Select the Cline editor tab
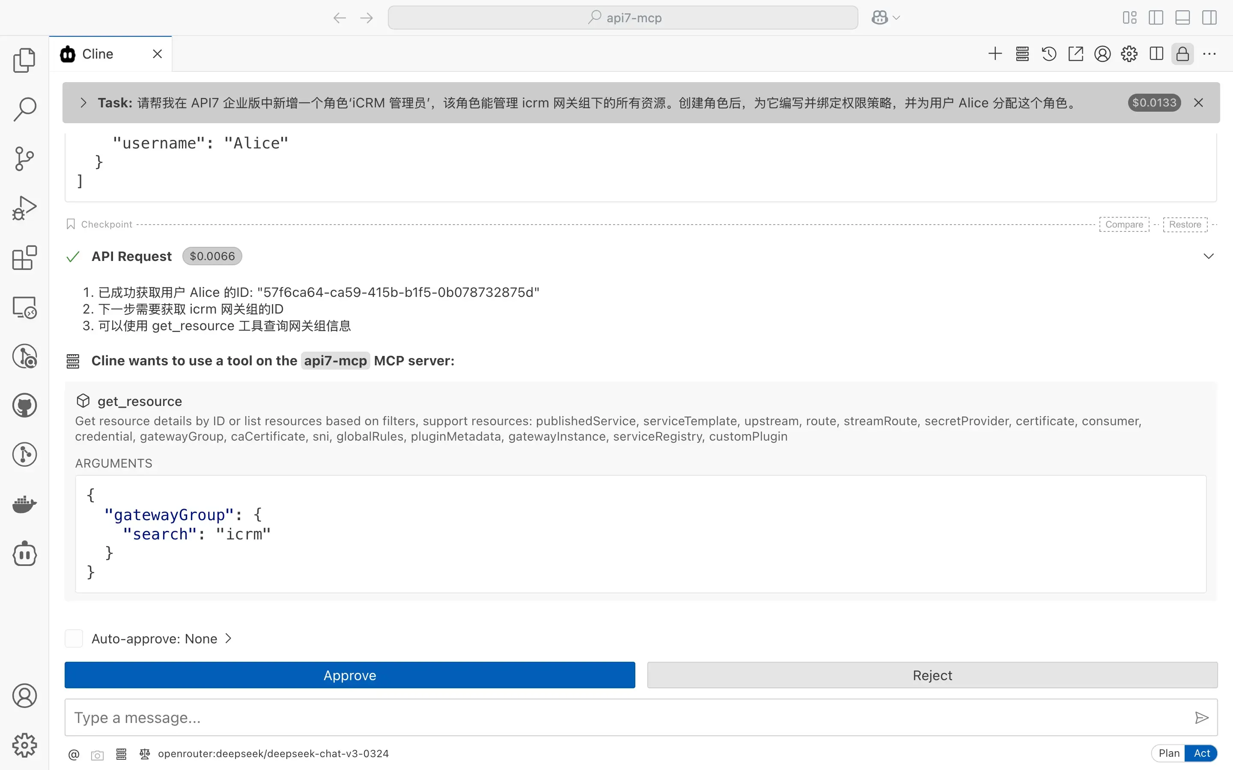This screenshot has width=1233, height=770. click(x=98, y=53)
